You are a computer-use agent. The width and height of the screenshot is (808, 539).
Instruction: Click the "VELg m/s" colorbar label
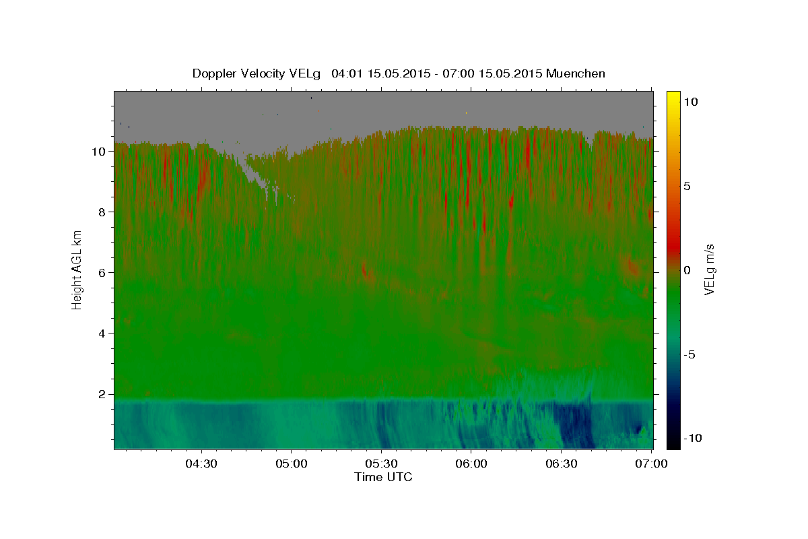[x=709, y=269]
